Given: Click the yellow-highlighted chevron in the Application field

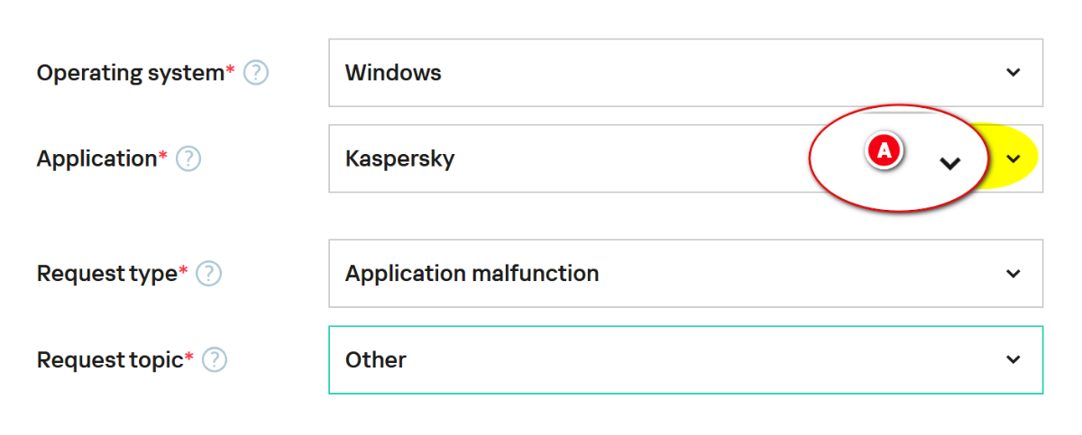Looking at the screenshot, I should [x=1013, y=159].
